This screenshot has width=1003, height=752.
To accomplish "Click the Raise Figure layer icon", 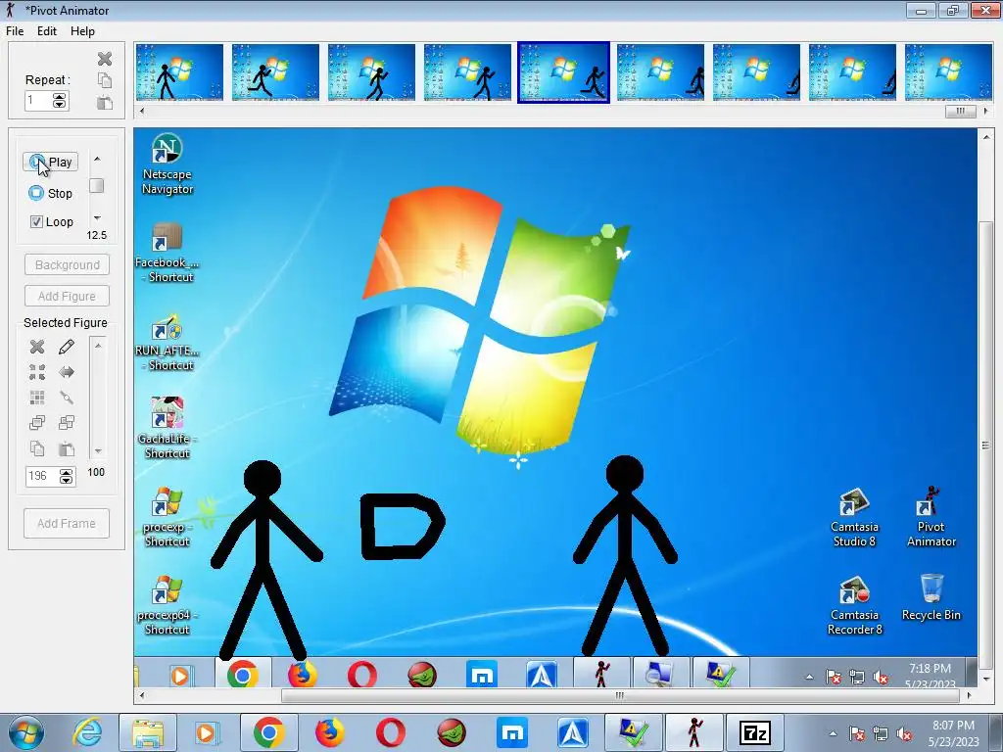I will tap(37, 423).
